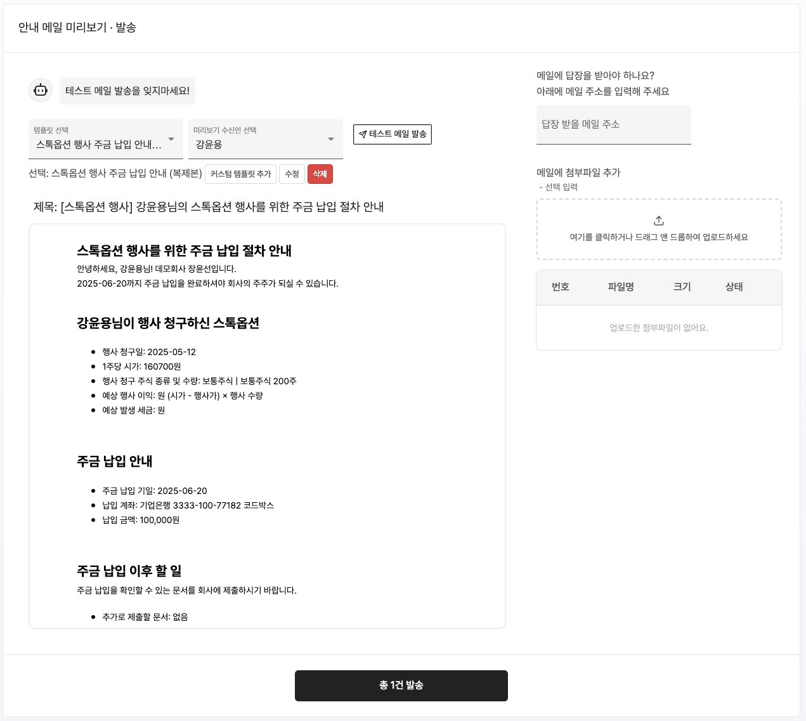This screenshot has width=806, height=721.
Task: Click the email subject line starting with 제목:
Action: point(209,207)
